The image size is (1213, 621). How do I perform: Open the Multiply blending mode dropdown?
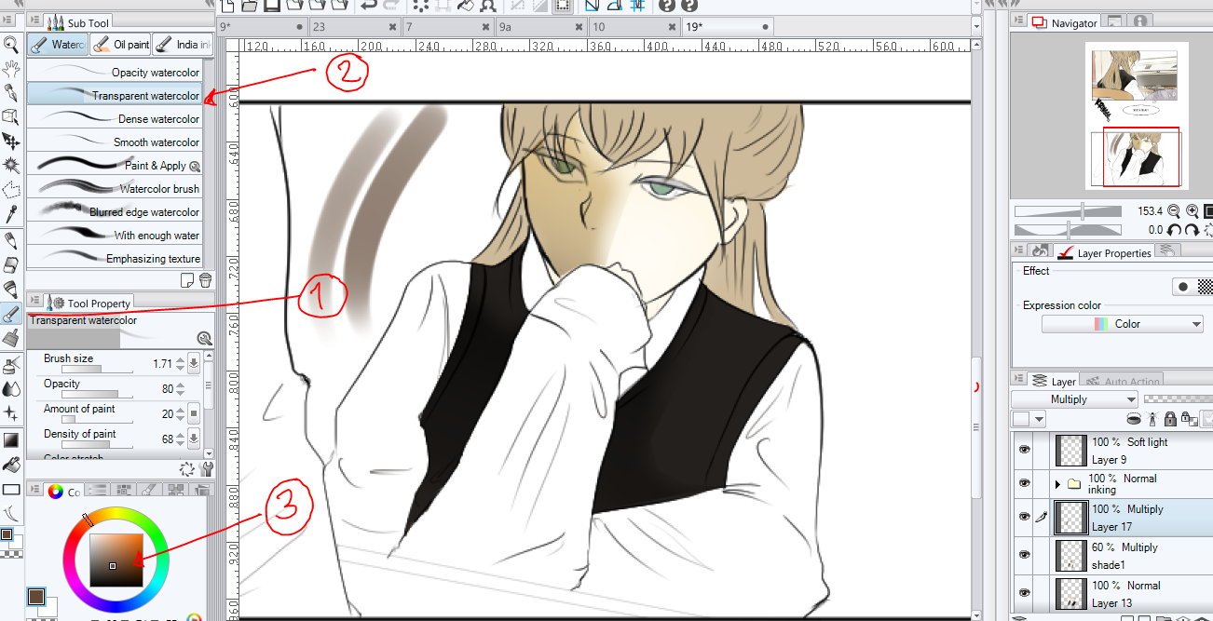pyautogui.click(x=1074, y=398)
